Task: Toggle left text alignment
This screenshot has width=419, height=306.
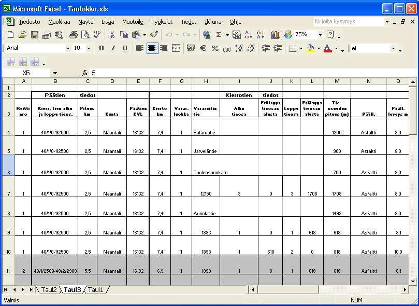Action: coord(139,48)
